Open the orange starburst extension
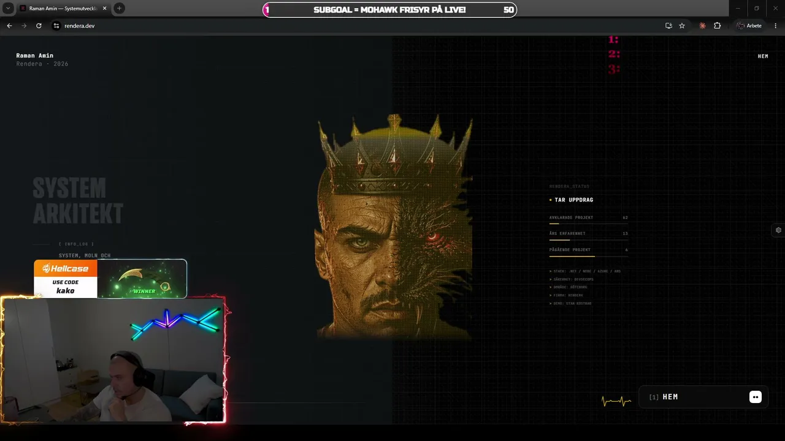The width and height of the screenshot is (785, 441). [702, 26]
